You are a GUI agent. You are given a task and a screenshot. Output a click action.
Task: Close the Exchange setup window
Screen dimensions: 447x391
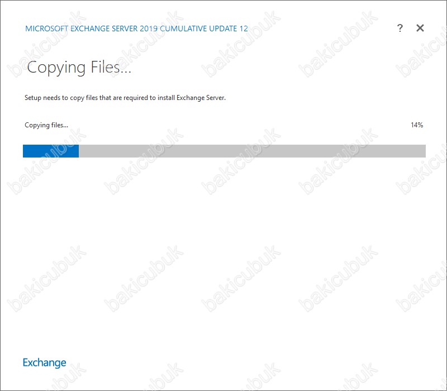click(420, 28)
